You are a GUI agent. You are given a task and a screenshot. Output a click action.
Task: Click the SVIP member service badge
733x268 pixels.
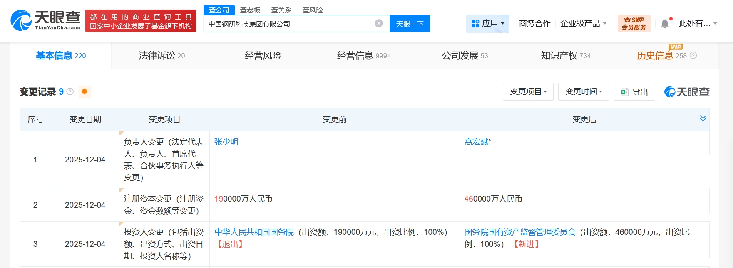[634, 24]
